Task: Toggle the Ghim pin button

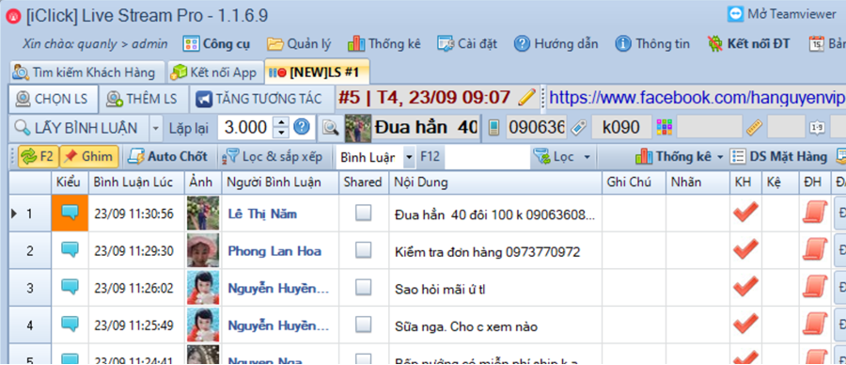Action: coord(88,156)
